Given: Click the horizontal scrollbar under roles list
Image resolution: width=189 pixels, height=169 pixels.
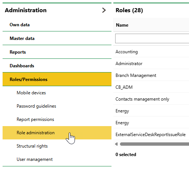Looking at the screenshot, I should (x=154, y=144).
